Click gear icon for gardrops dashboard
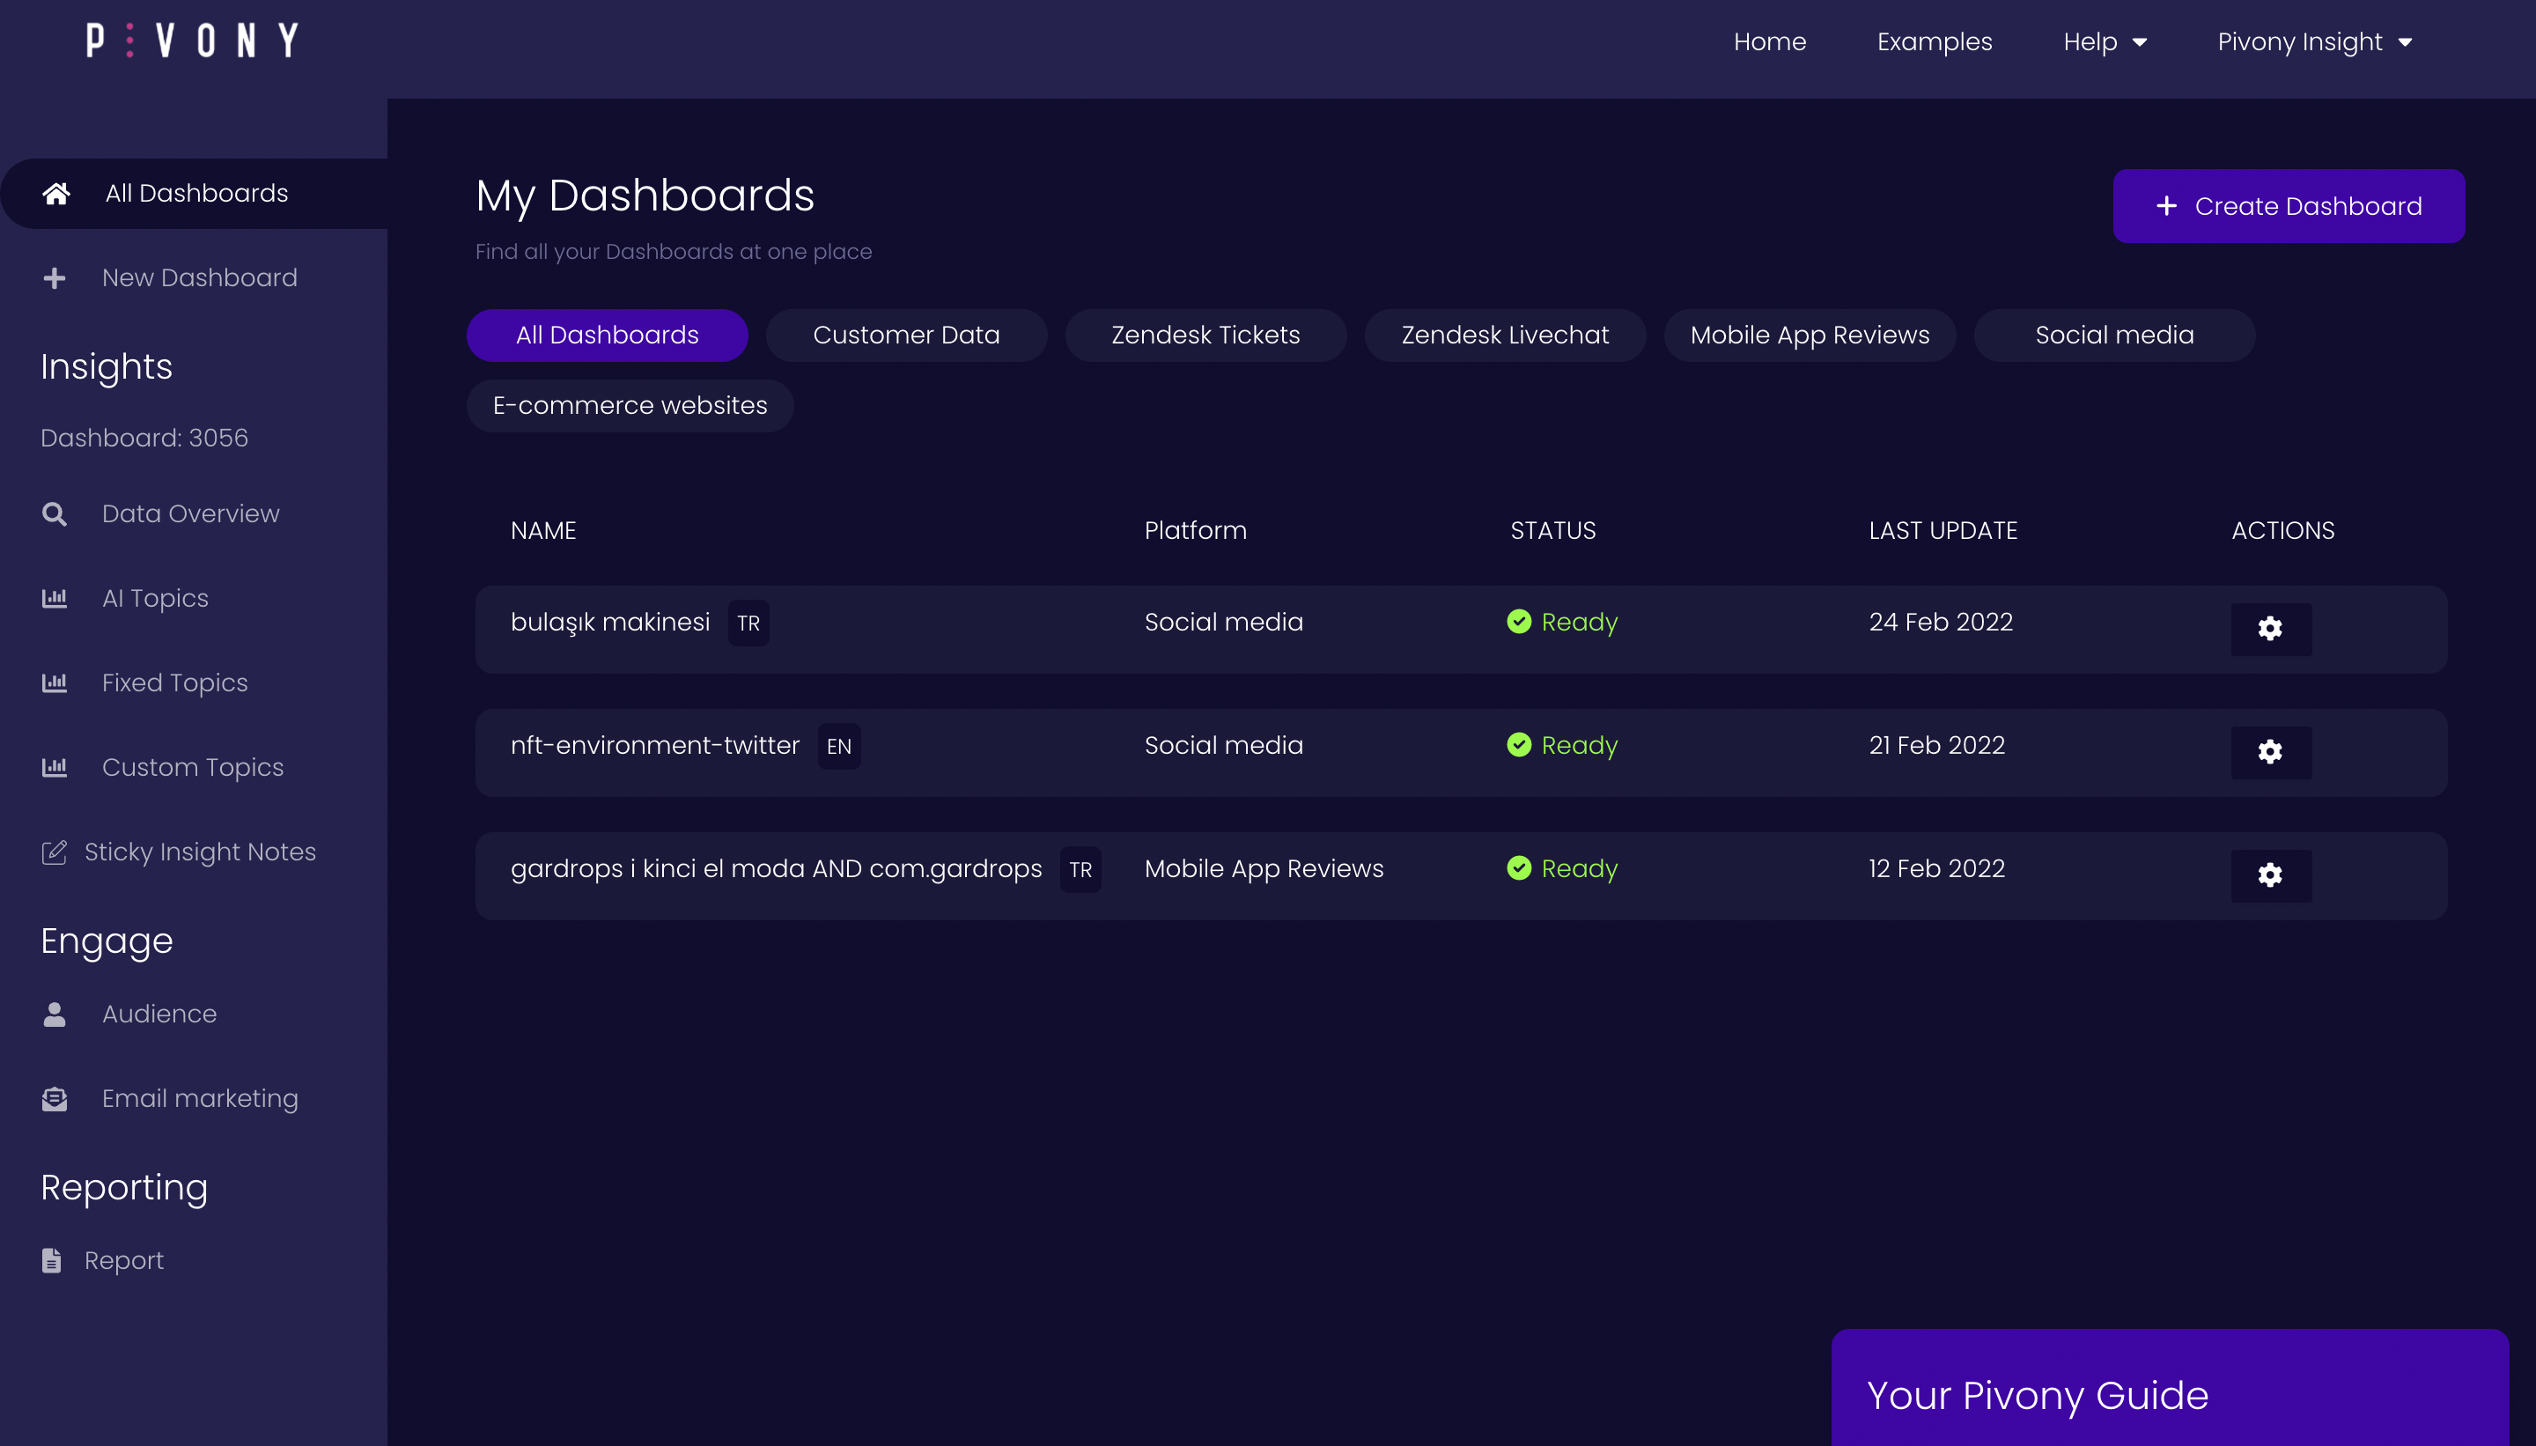The image size is (2536, 1446). [x=2270, y=875]
